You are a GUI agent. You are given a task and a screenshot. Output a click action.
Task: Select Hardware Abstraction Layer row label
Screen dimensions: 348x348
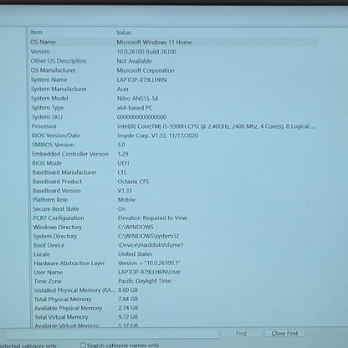click(x=69, y=264)
